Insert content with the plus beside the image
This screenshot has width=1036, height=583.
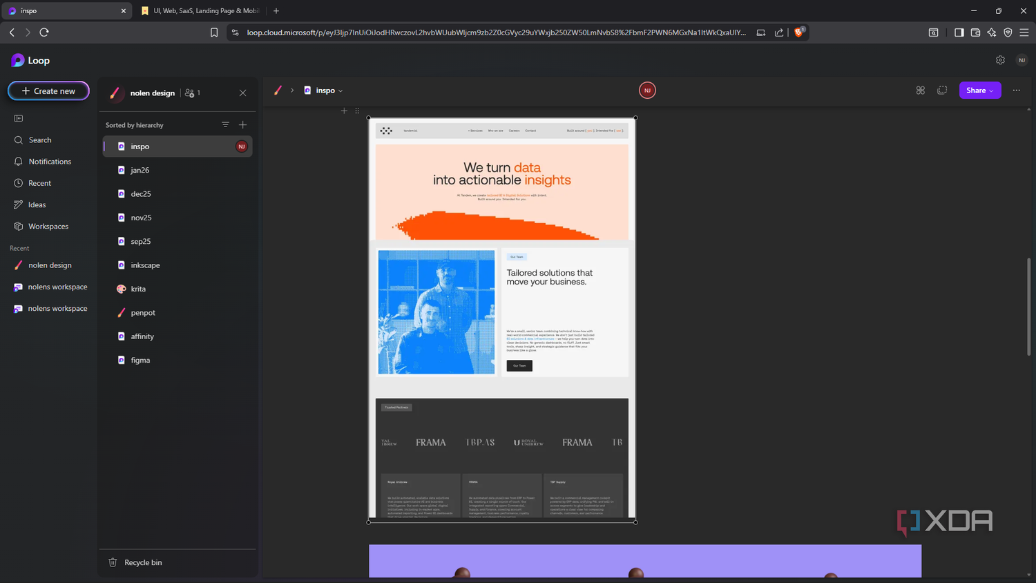[344, 111]
